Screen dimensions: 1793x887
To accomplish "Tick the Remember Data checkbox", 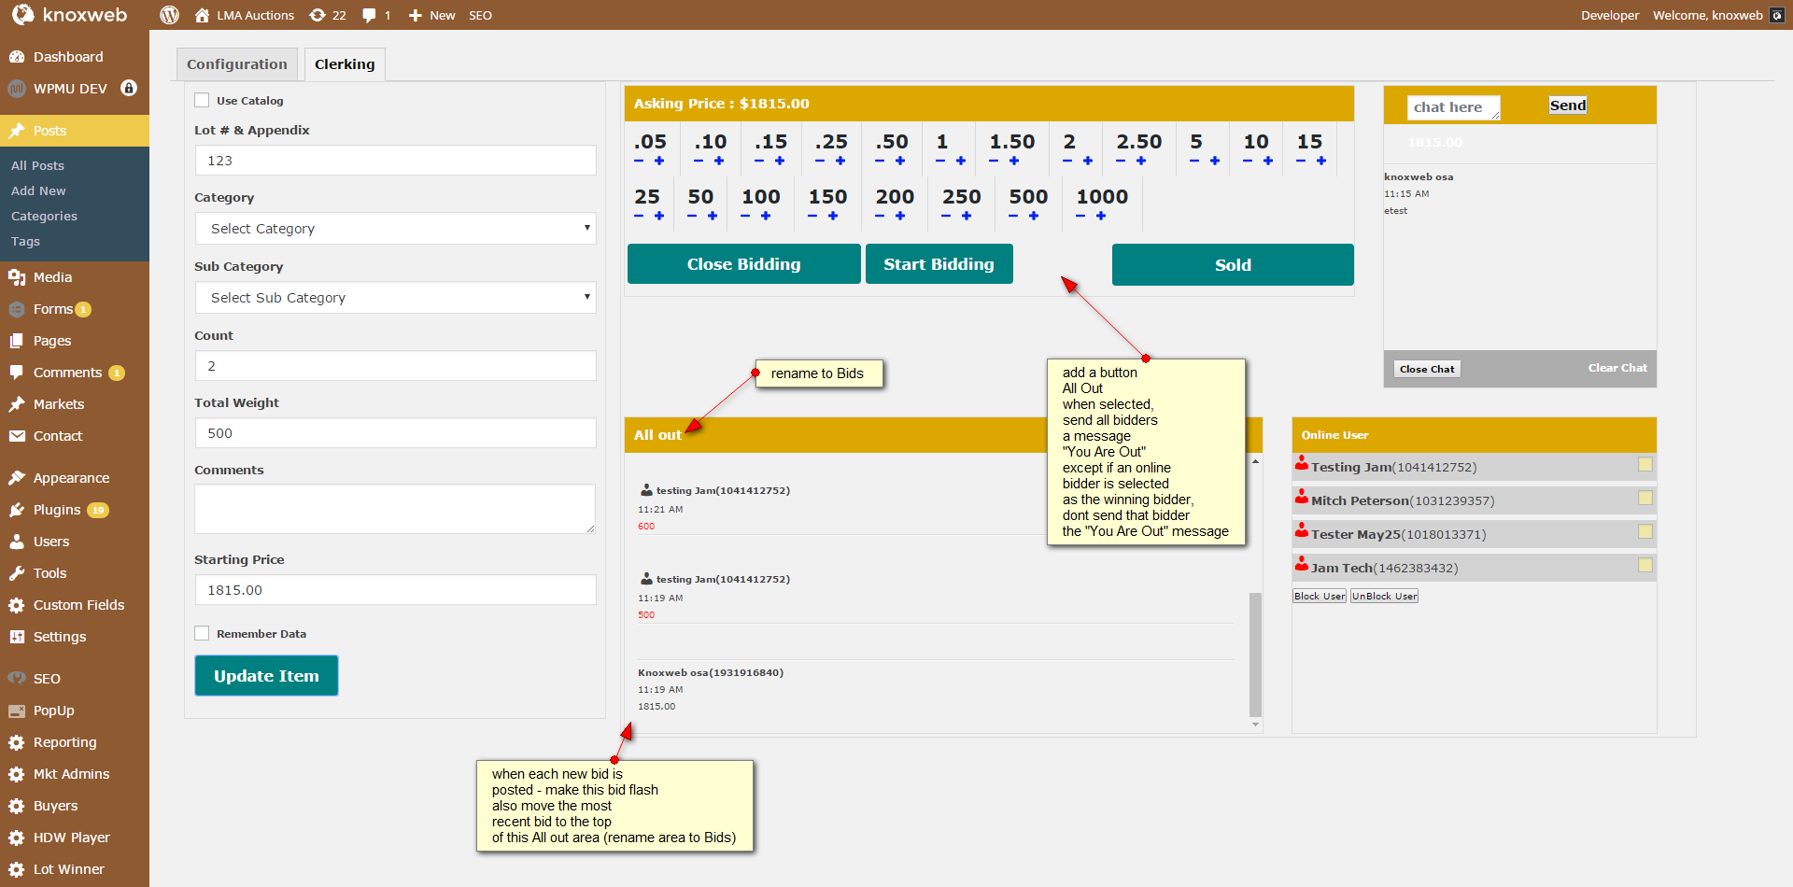I will [202, 633].
